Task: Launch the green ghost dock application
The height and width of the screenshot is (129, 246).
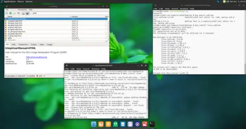Action: click(116, 124)
